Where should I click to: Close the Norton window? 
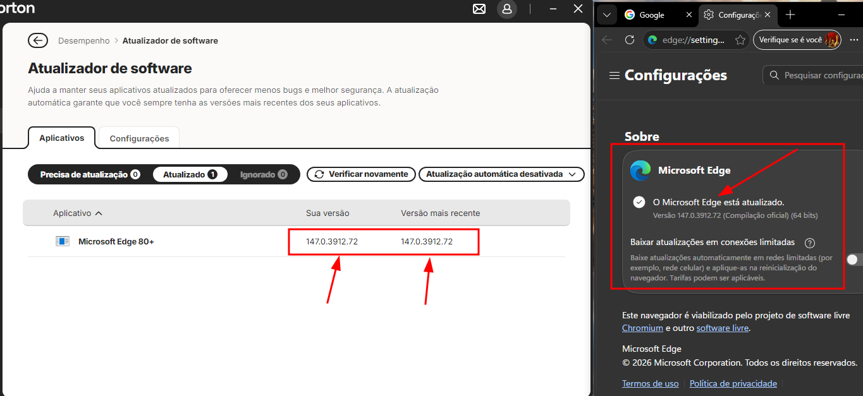[578, 9]
